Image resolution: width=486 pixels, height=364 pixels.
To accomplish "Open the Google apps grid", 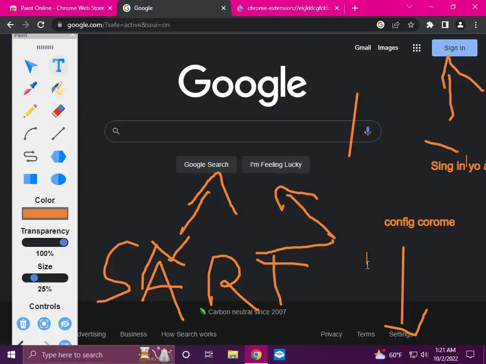I will click(417, 48).
